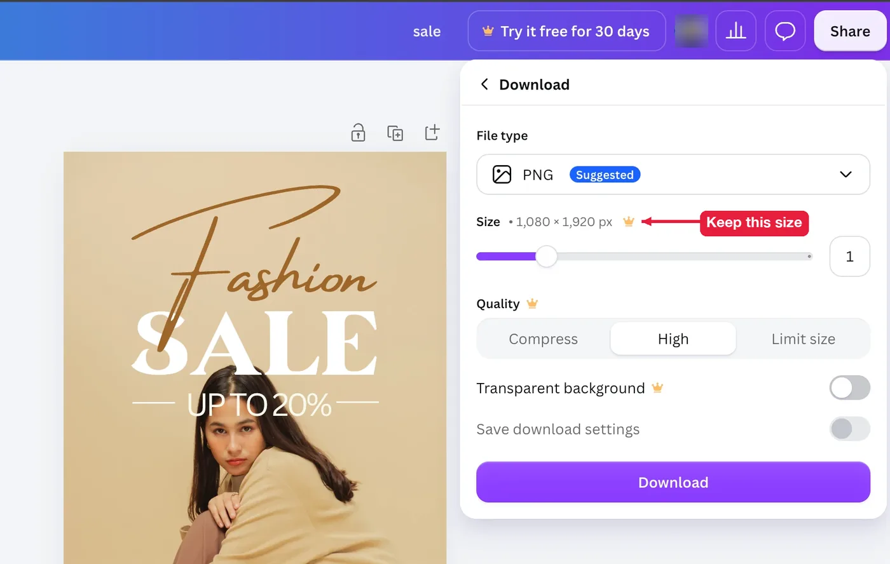Open the Share menu
The width and height of the screenshot is (890, 564).
pyautogui.click(x=850, y=31)
